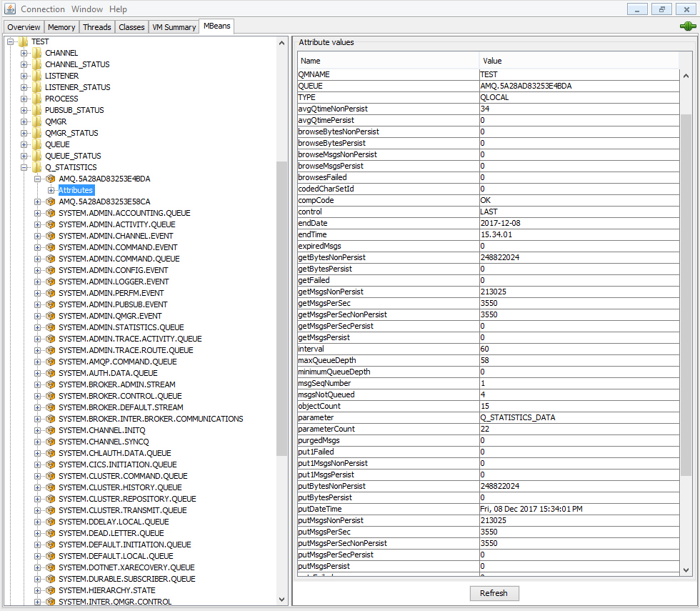The height and width of the screenshot is (611, 700).
Task: Expand the QUEUE_STATUS tree node
Action: click(24, 156)
